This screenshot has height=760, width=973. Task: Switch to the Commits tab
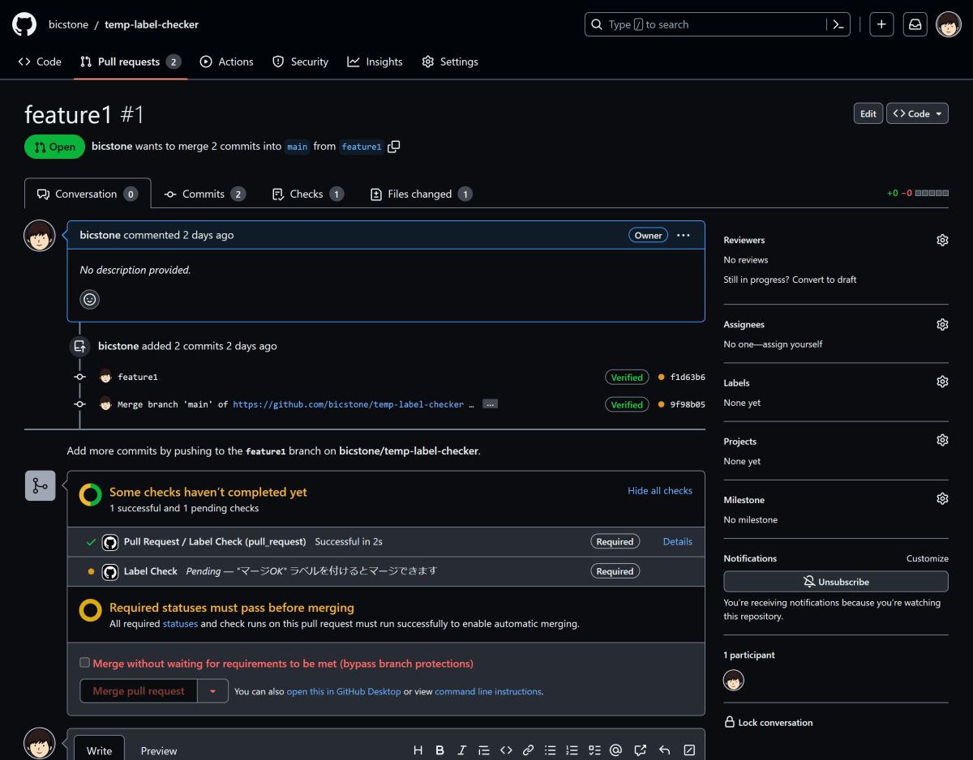pyautogui.click(x=204, y=194)
